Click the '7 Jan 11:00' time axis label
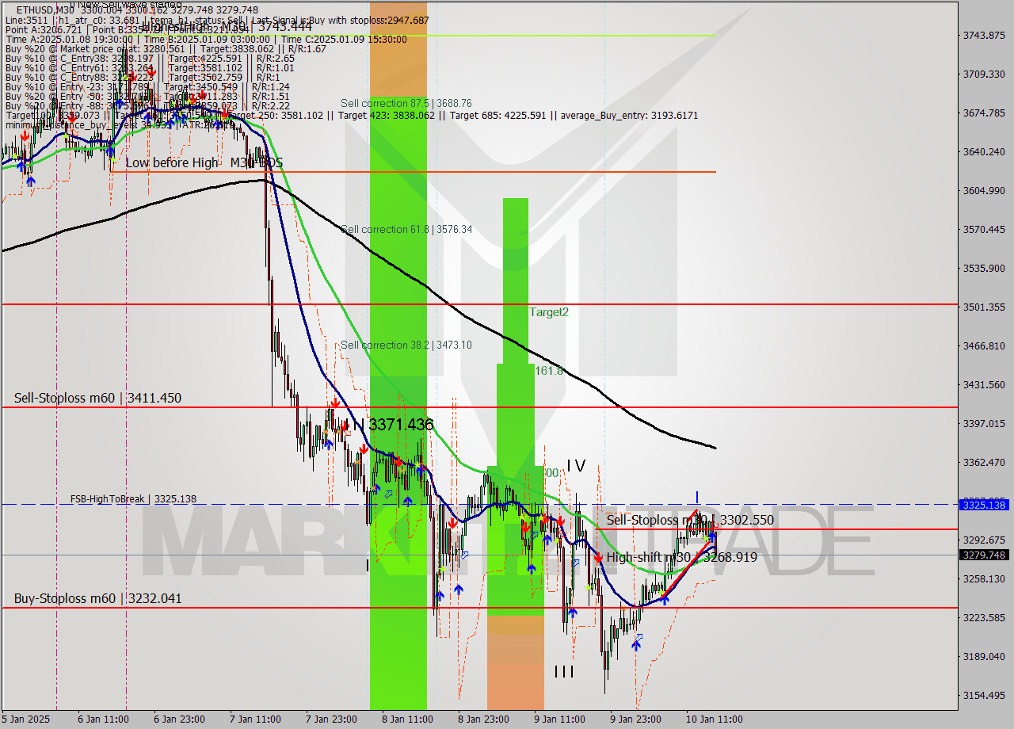This screenshot has width=1014, height=729. click(255, 719)
